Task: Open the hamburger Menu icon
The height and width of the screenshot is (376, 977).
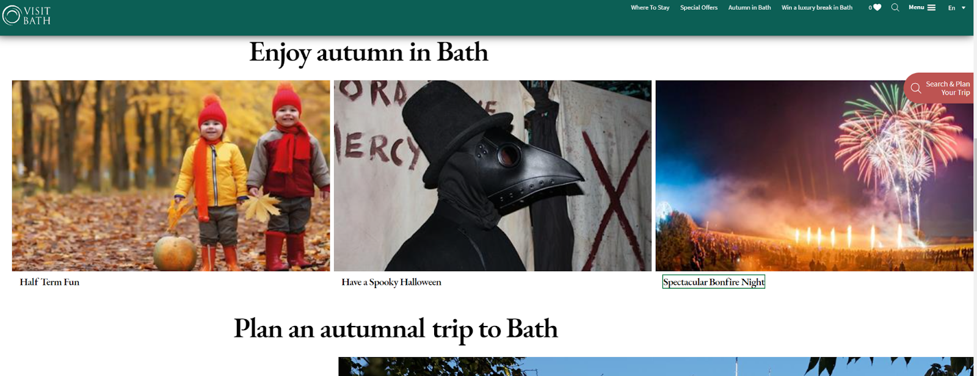Action: click(931, 7)
